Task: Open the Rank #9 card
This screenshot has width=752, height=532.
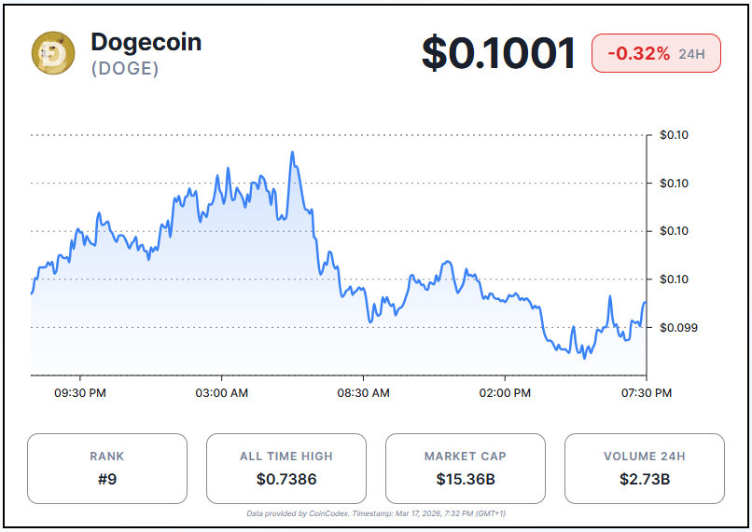Action: pos(107,469)
